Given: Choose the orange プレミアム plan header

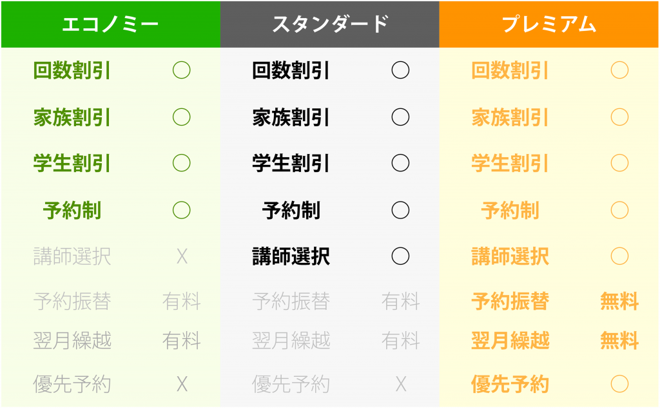Looking at the screenshot, I should pyautogui.click(x=549, y=24).
